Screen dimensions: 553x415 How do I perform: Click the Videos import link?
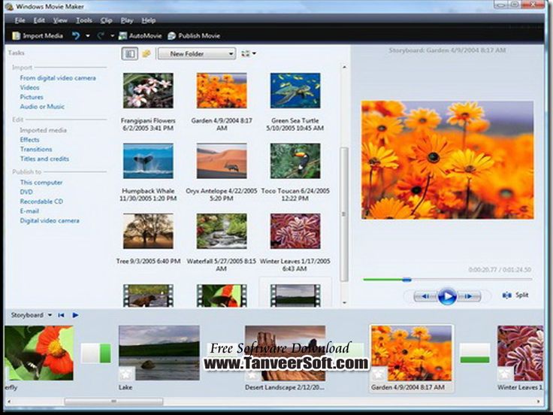29,87
